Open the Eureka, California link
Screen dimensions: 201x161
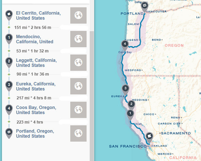pos(36,86)
